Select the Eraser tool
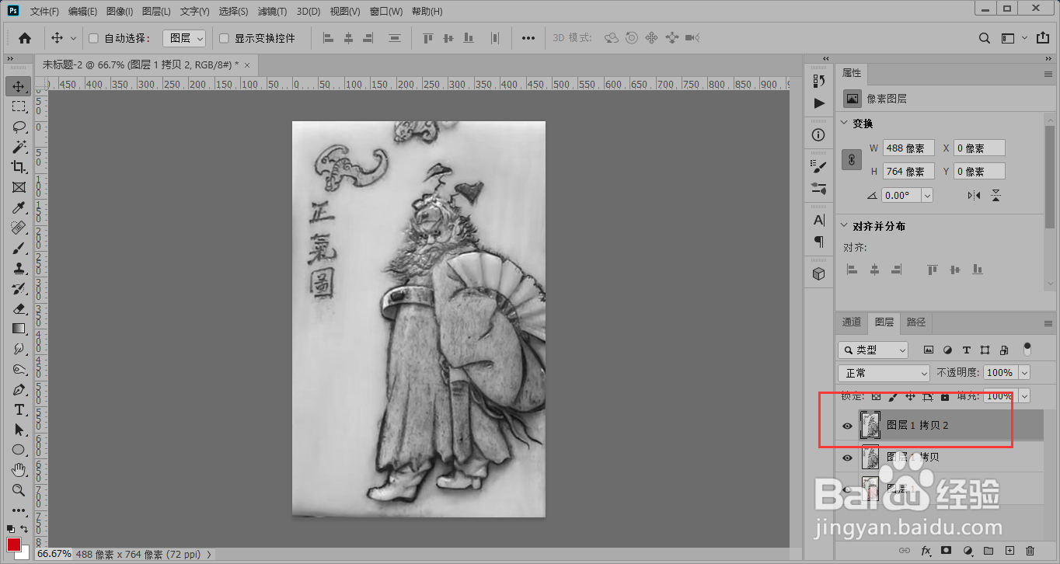This screenshot has height=564, width=1060. [19, 308]
